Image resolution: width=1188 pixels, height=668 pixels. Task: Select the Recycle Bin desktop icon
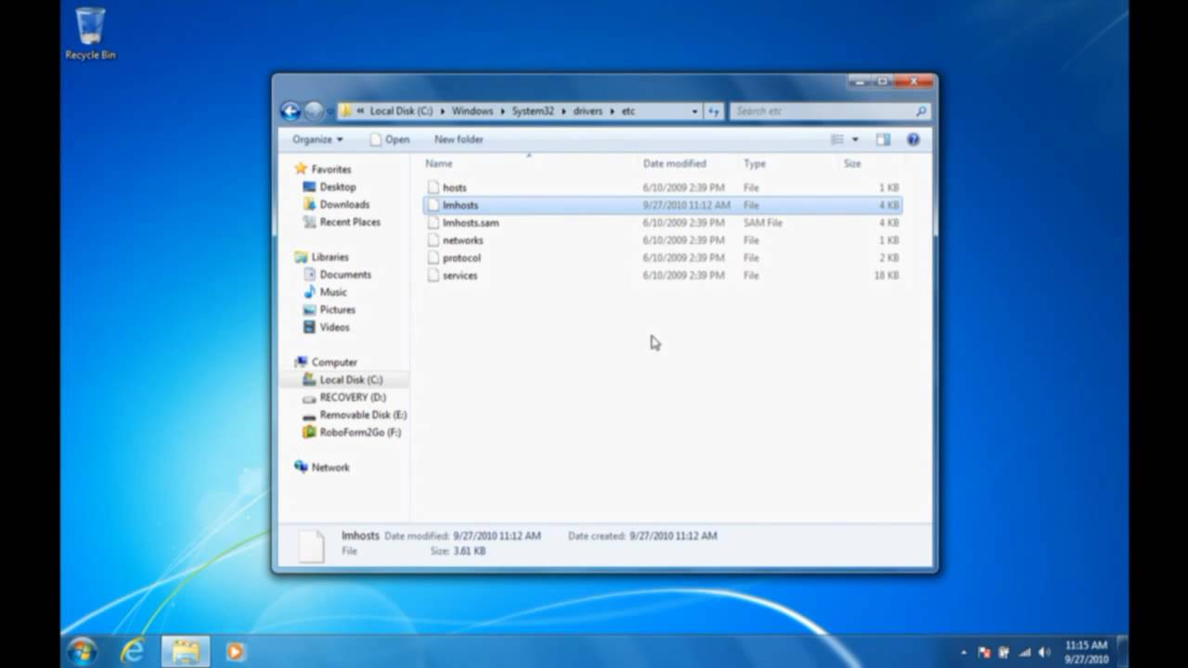click(x=90, y=34)
